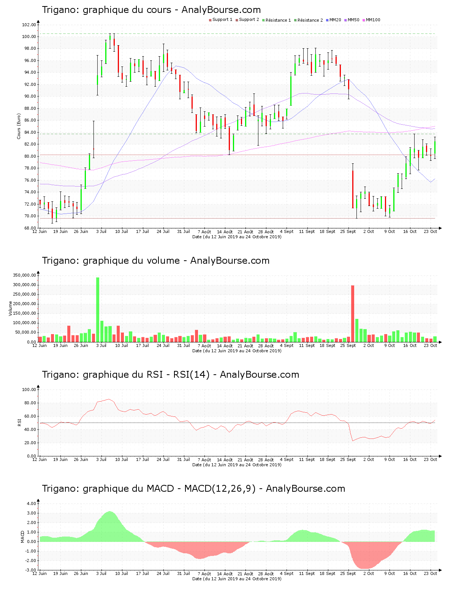Click the Support 1 red legend swatch

tap(210, 20)
